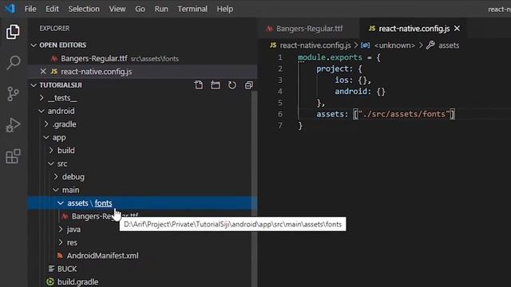Collapse the assets\fonts folder
The height and width of the screenshot is (287, 511).
pyautogui.click(x=61, y=203)
